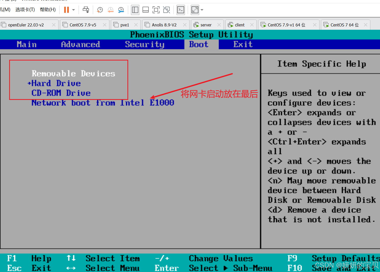Click the Esc Exit footer hint
This screenshot has height=272, width=380.
coord(29,268)
